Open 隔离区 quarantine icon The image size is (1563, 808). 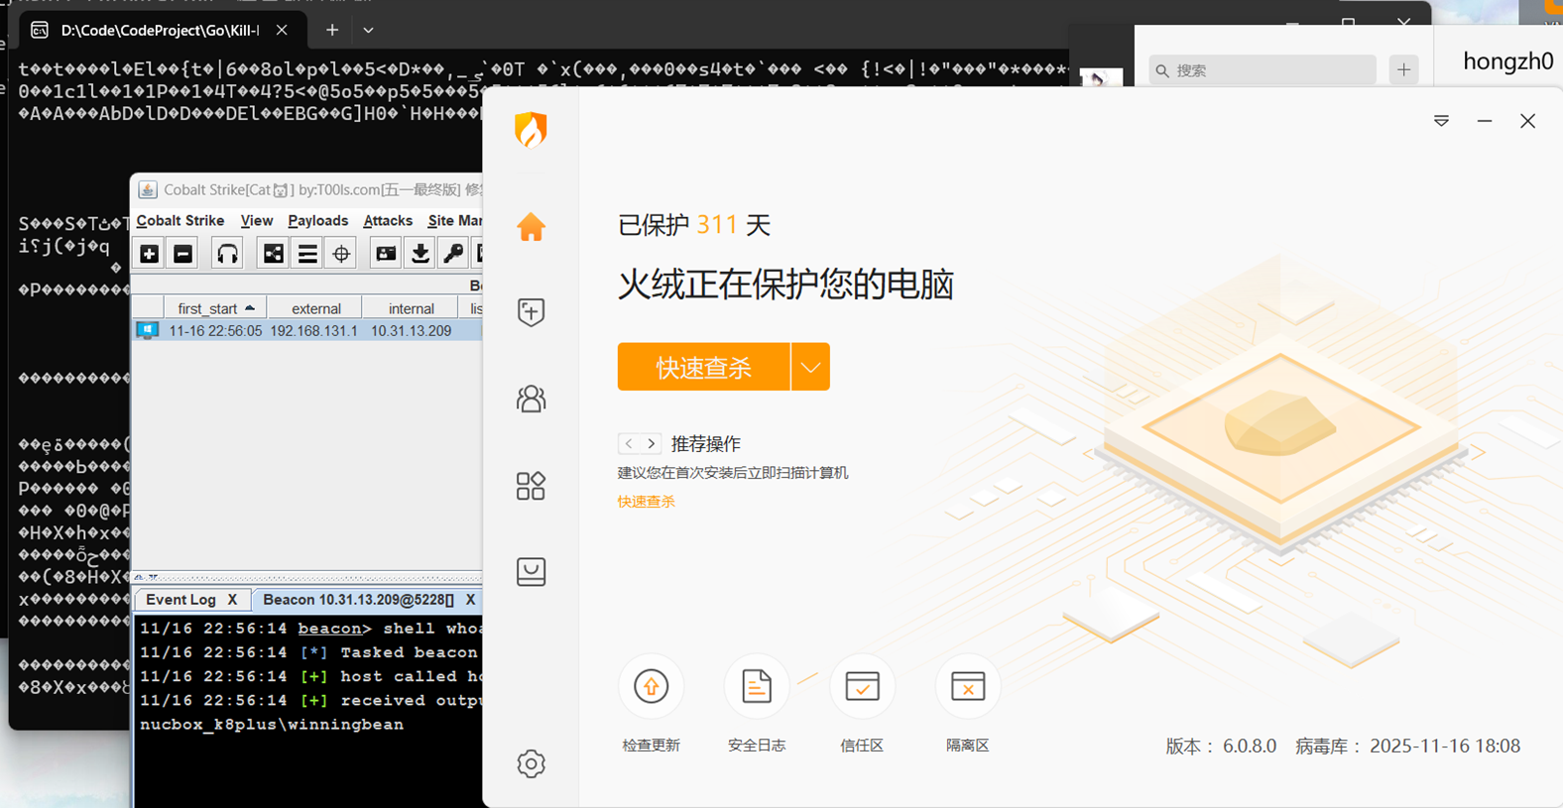pos(967,686)
